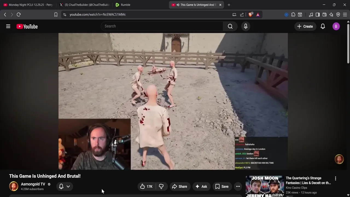Screen dimensions: 350x197
Task: Click the YouTube search magnifier button
Action: point(230,26)
